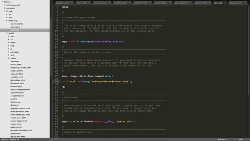Open error404.html in sidebar
Viewport: 250px width, 141px height.
coord(17,93)
